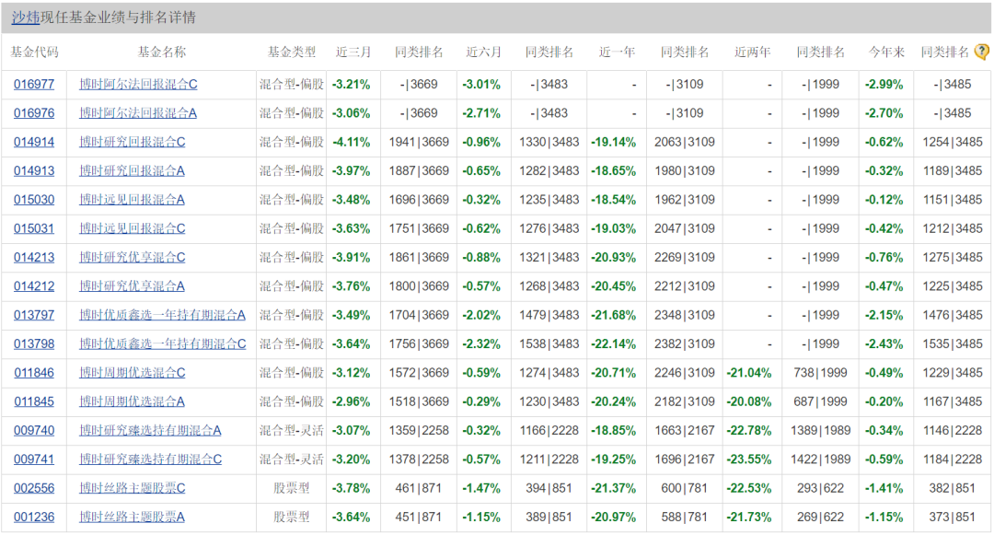
Task: Open fund code 014913 link
Action: 34,171
